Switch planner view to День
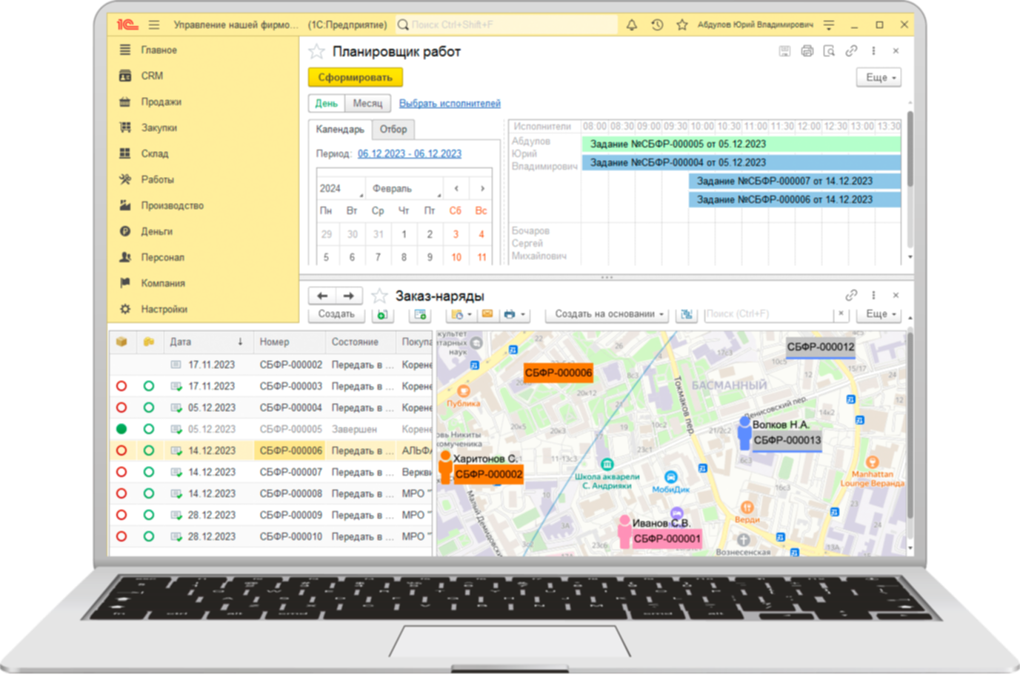This screenshot has height=680, width=1020. 326,103
